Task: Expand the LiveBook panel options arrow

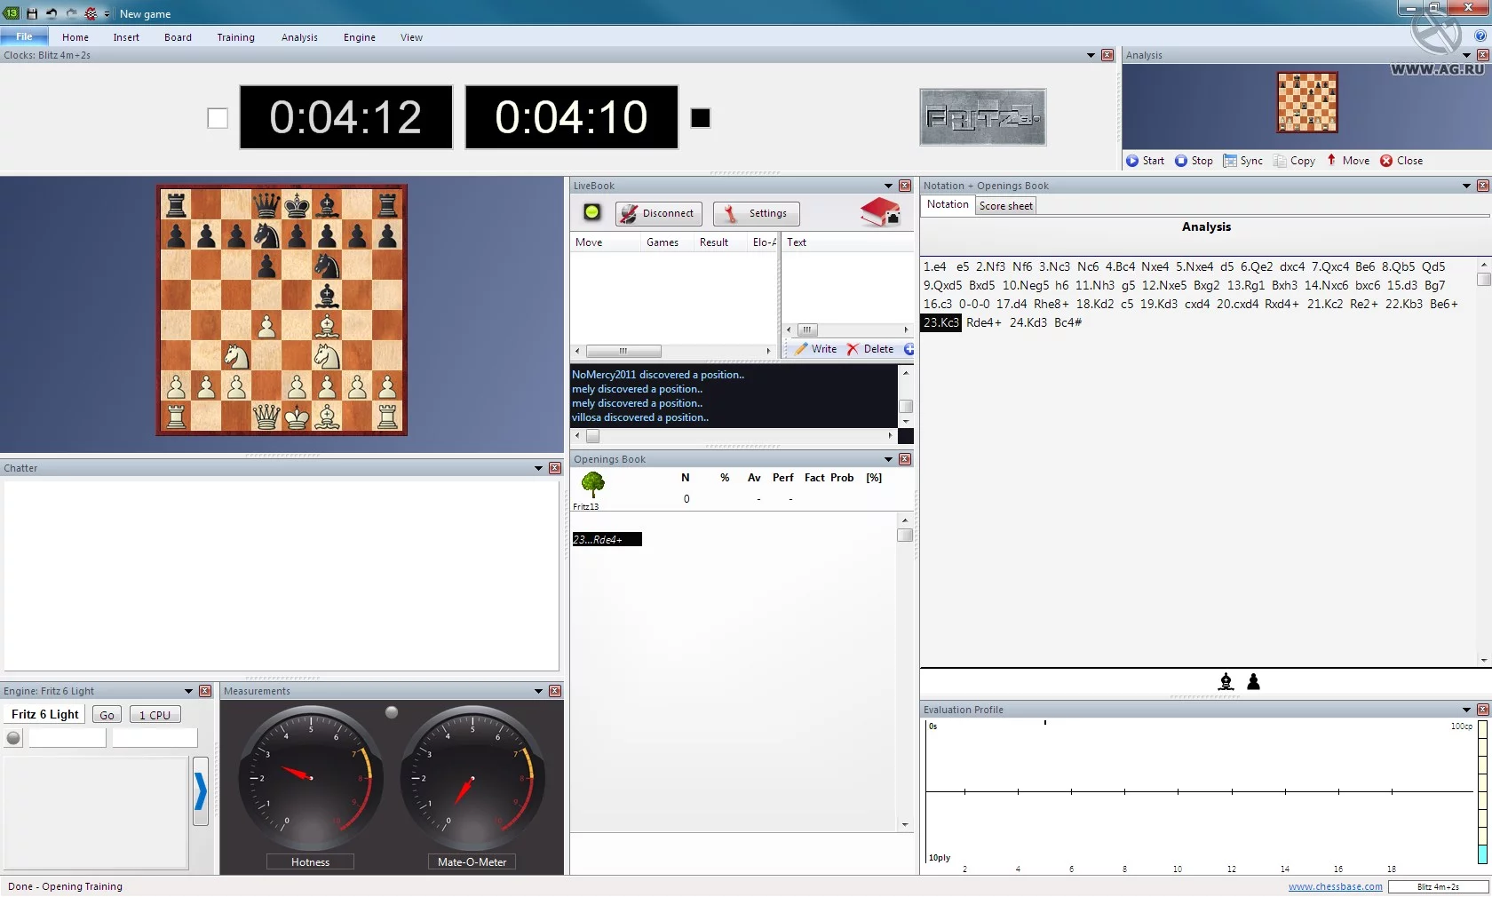Action: (x=888, y=186)
